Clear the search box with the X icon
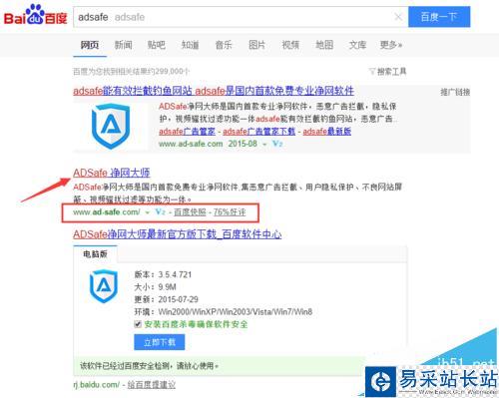The height and width of the screenshot is (398, 499). (x=398, y=17)
